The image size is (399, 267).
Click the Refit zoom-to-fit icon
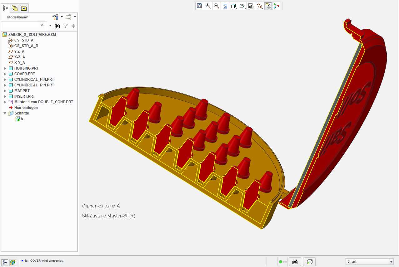pyautogui.click(x=199, y=6)
